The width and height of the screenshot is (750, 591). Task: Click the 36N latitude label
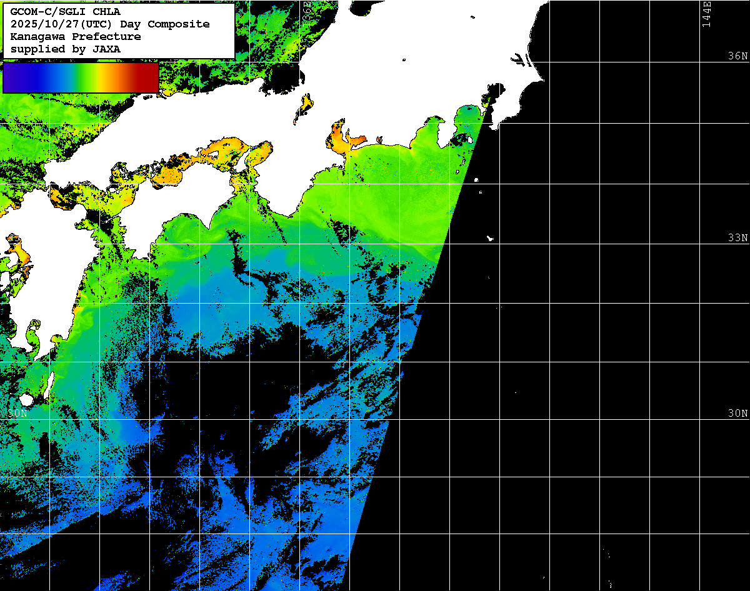point(737,56)
